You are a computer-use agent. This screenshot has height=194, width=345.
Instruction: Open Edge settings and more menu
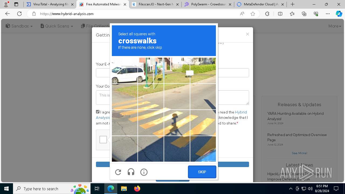point(328,14)
